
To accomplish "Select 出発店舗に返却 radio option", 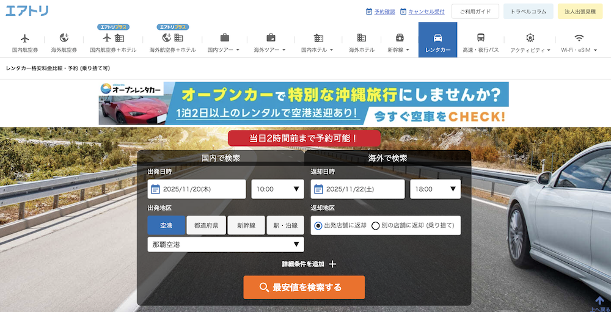I will pyautogui.click(x=318, y=225).
